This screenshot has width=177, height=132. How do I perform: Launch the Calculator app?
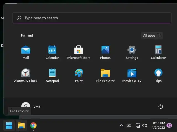[x=158, y=52]
